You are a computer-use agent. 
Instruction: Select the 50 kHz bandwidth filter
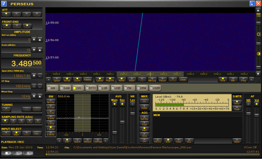coord(51,101)
